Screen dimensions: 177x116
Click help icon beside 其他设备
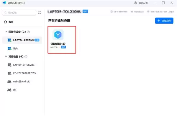pyautogui.click(x=26, y=57)
